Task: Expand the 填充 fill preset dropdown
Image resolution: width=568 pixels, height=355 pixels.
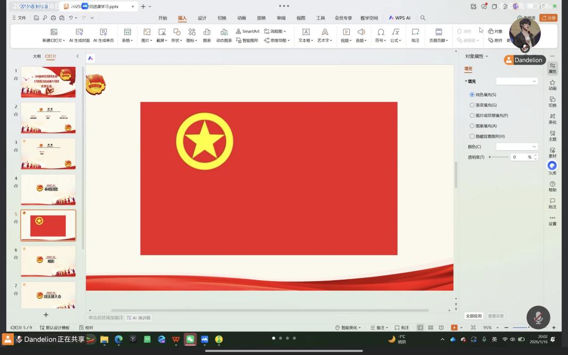Action: click(517, 81)
